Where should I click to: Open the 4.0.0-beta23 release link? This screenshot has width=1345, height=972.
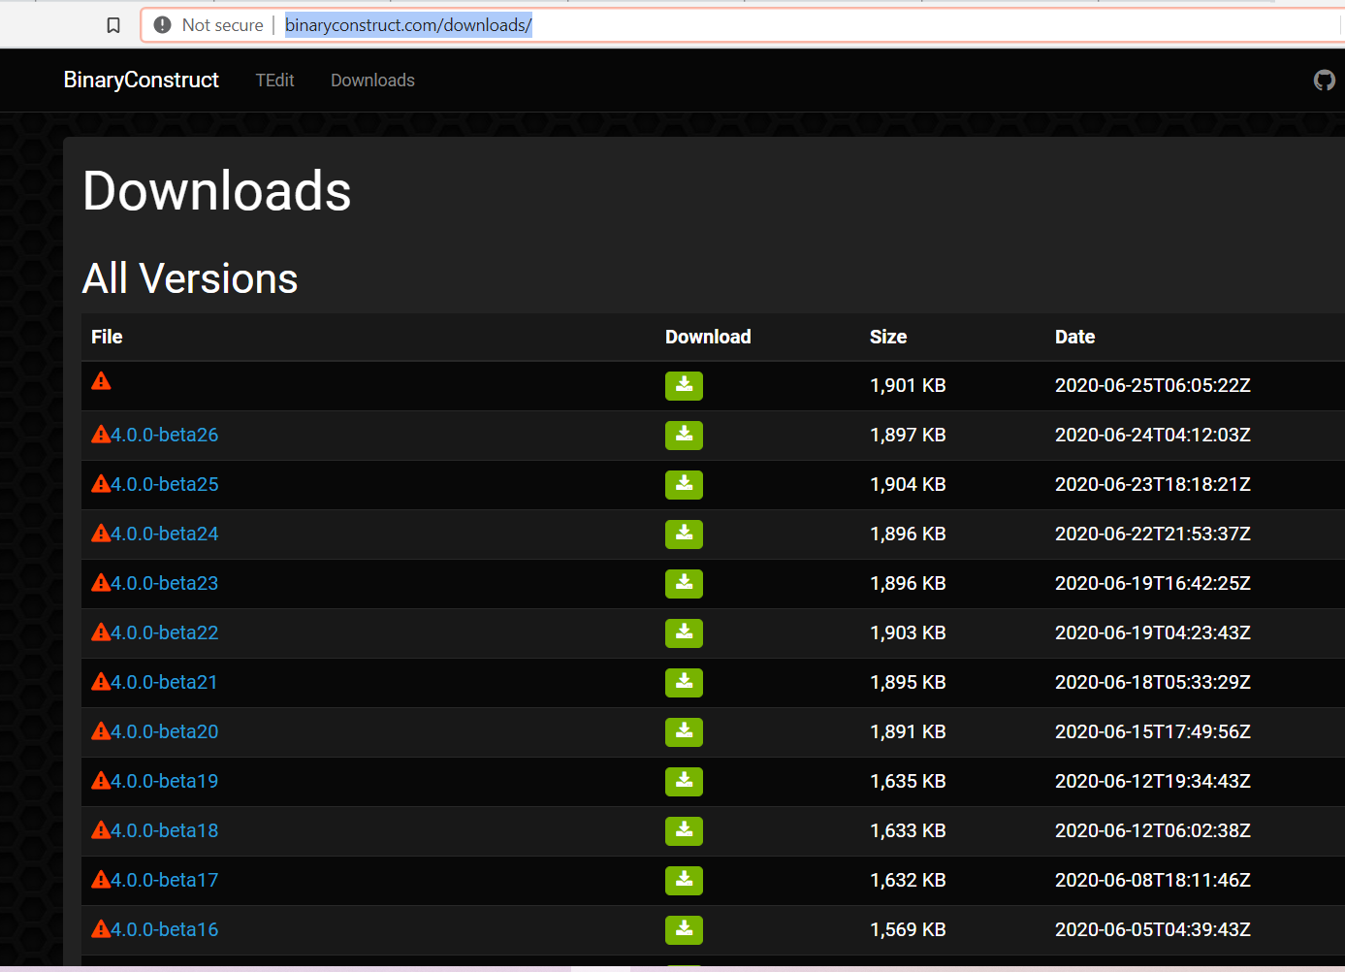pyautogui.click(x=165, y=582)
